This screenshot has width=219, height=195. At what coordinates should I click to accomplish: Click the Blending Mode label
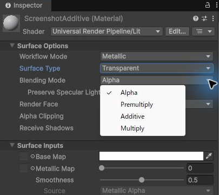pos(42,80)
